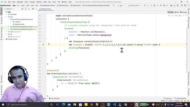This screenshot has height=107, width=190.
Task: Click the Profile app gauge icon
Action: tap(161, 5)
